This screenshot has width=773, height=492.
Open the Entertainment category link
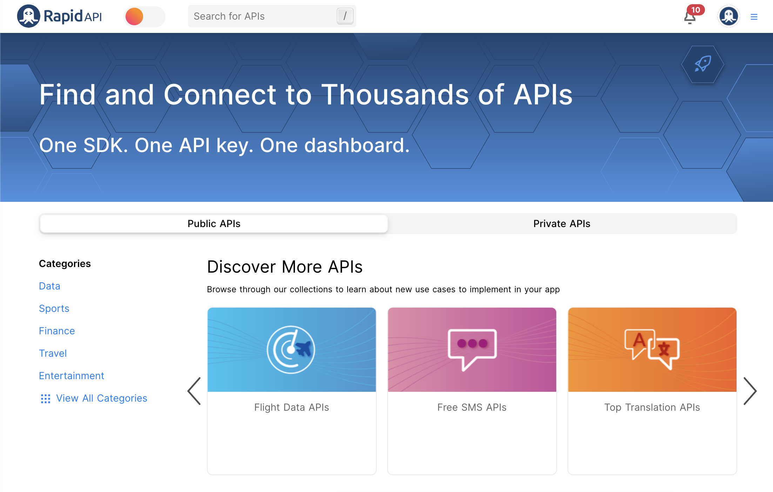72,376
